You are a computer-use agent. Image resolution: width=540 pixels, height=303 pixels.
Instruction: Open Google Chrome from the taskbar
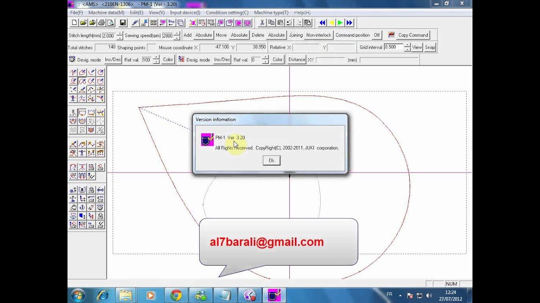pos(176,295)
